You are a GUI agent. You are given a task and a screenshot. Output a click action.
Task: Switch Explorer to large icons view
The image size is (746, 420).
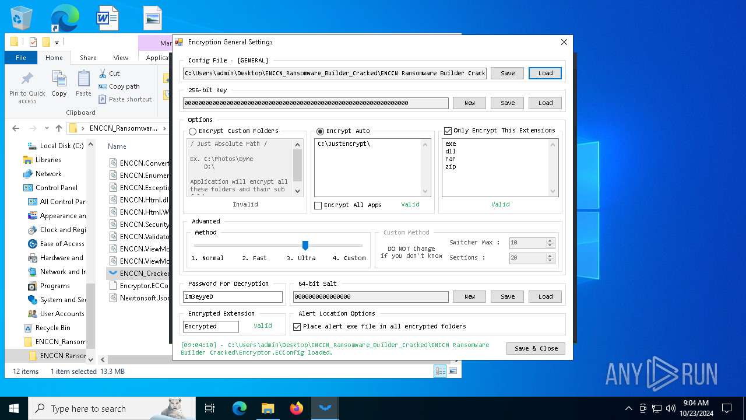pyautogui.click(x=452, y=371)
